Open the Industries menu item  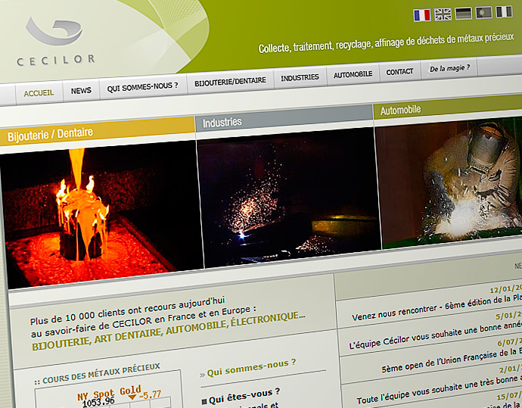pyautogui.click(x=300, y=78)
